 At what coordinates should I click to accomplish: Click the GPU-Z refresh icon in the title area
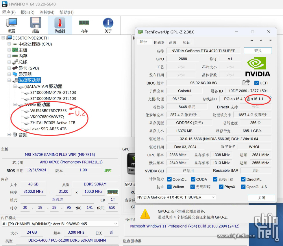click(261, 41)
